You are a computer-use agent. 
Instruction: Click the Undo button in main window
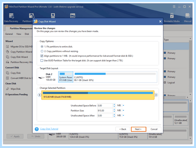coord(36,136)
